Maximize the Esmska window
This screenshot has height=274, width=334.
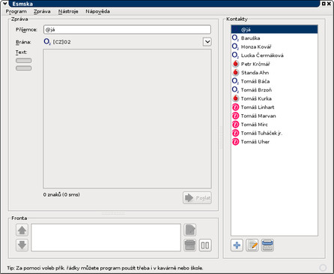click(x=324, y=4)
